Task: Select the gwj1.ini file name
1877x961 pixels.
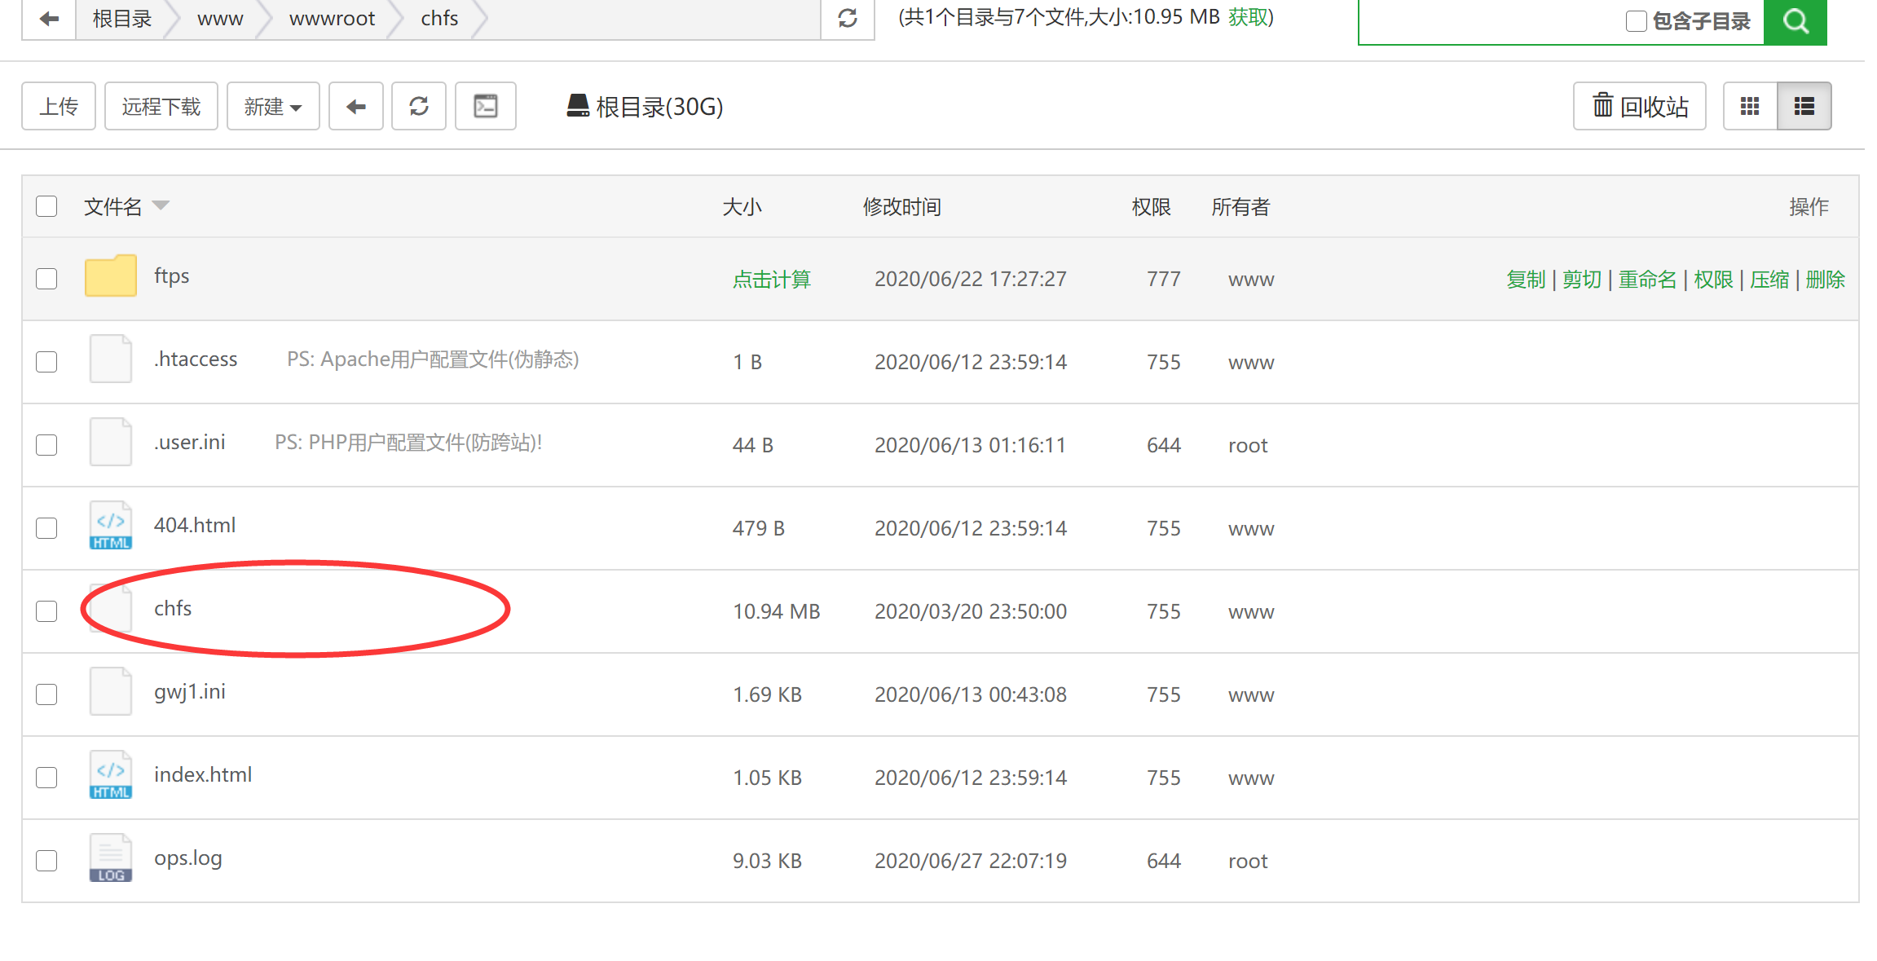Action: pos(190,691)
